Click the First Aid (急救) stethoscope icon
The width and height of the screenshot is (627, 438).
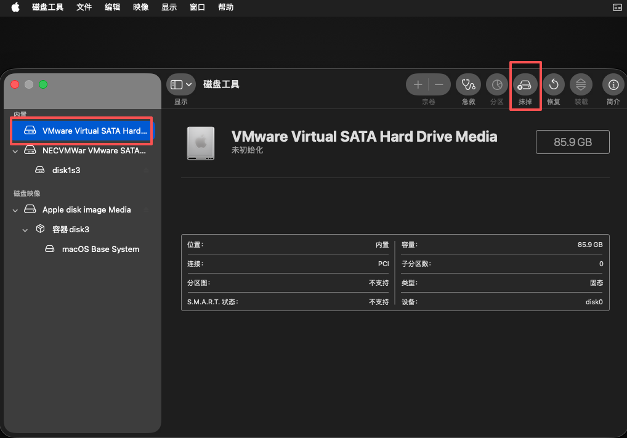(468, 85)
